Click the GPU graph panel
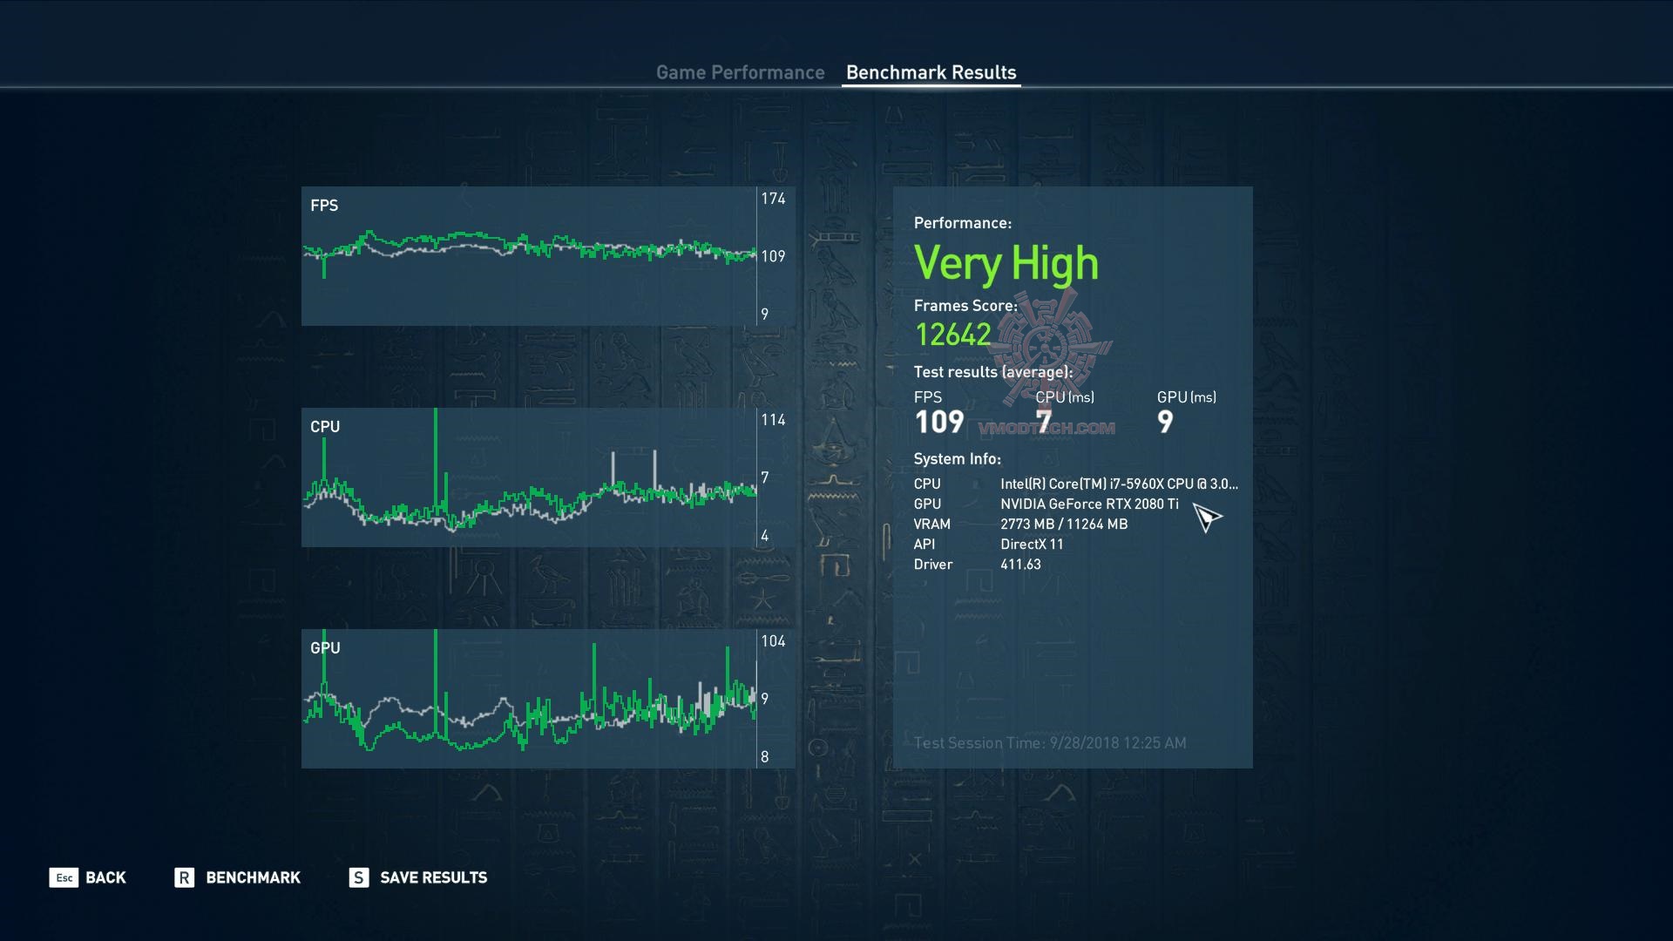 [529, 699]
